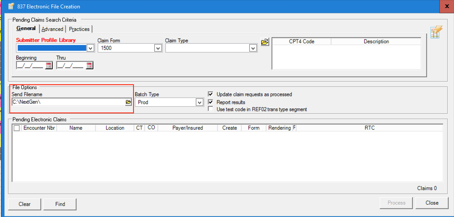This screenshot has width=454, height=217.
Task: Open the Batch Type dropdown showing Prod
Action: pos(199,102)
